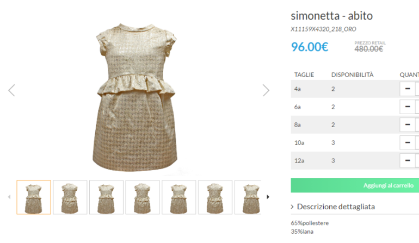Show the next product image with right arrow
Viewport: 419px width, 243px height.
point(266,90)
